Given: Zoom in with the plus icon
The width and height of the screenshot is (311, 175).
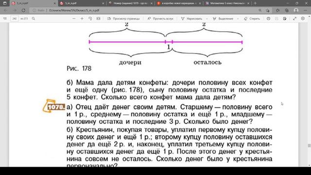Looking at the screenshot, I should pyautogui.click(x=82, y=18).
